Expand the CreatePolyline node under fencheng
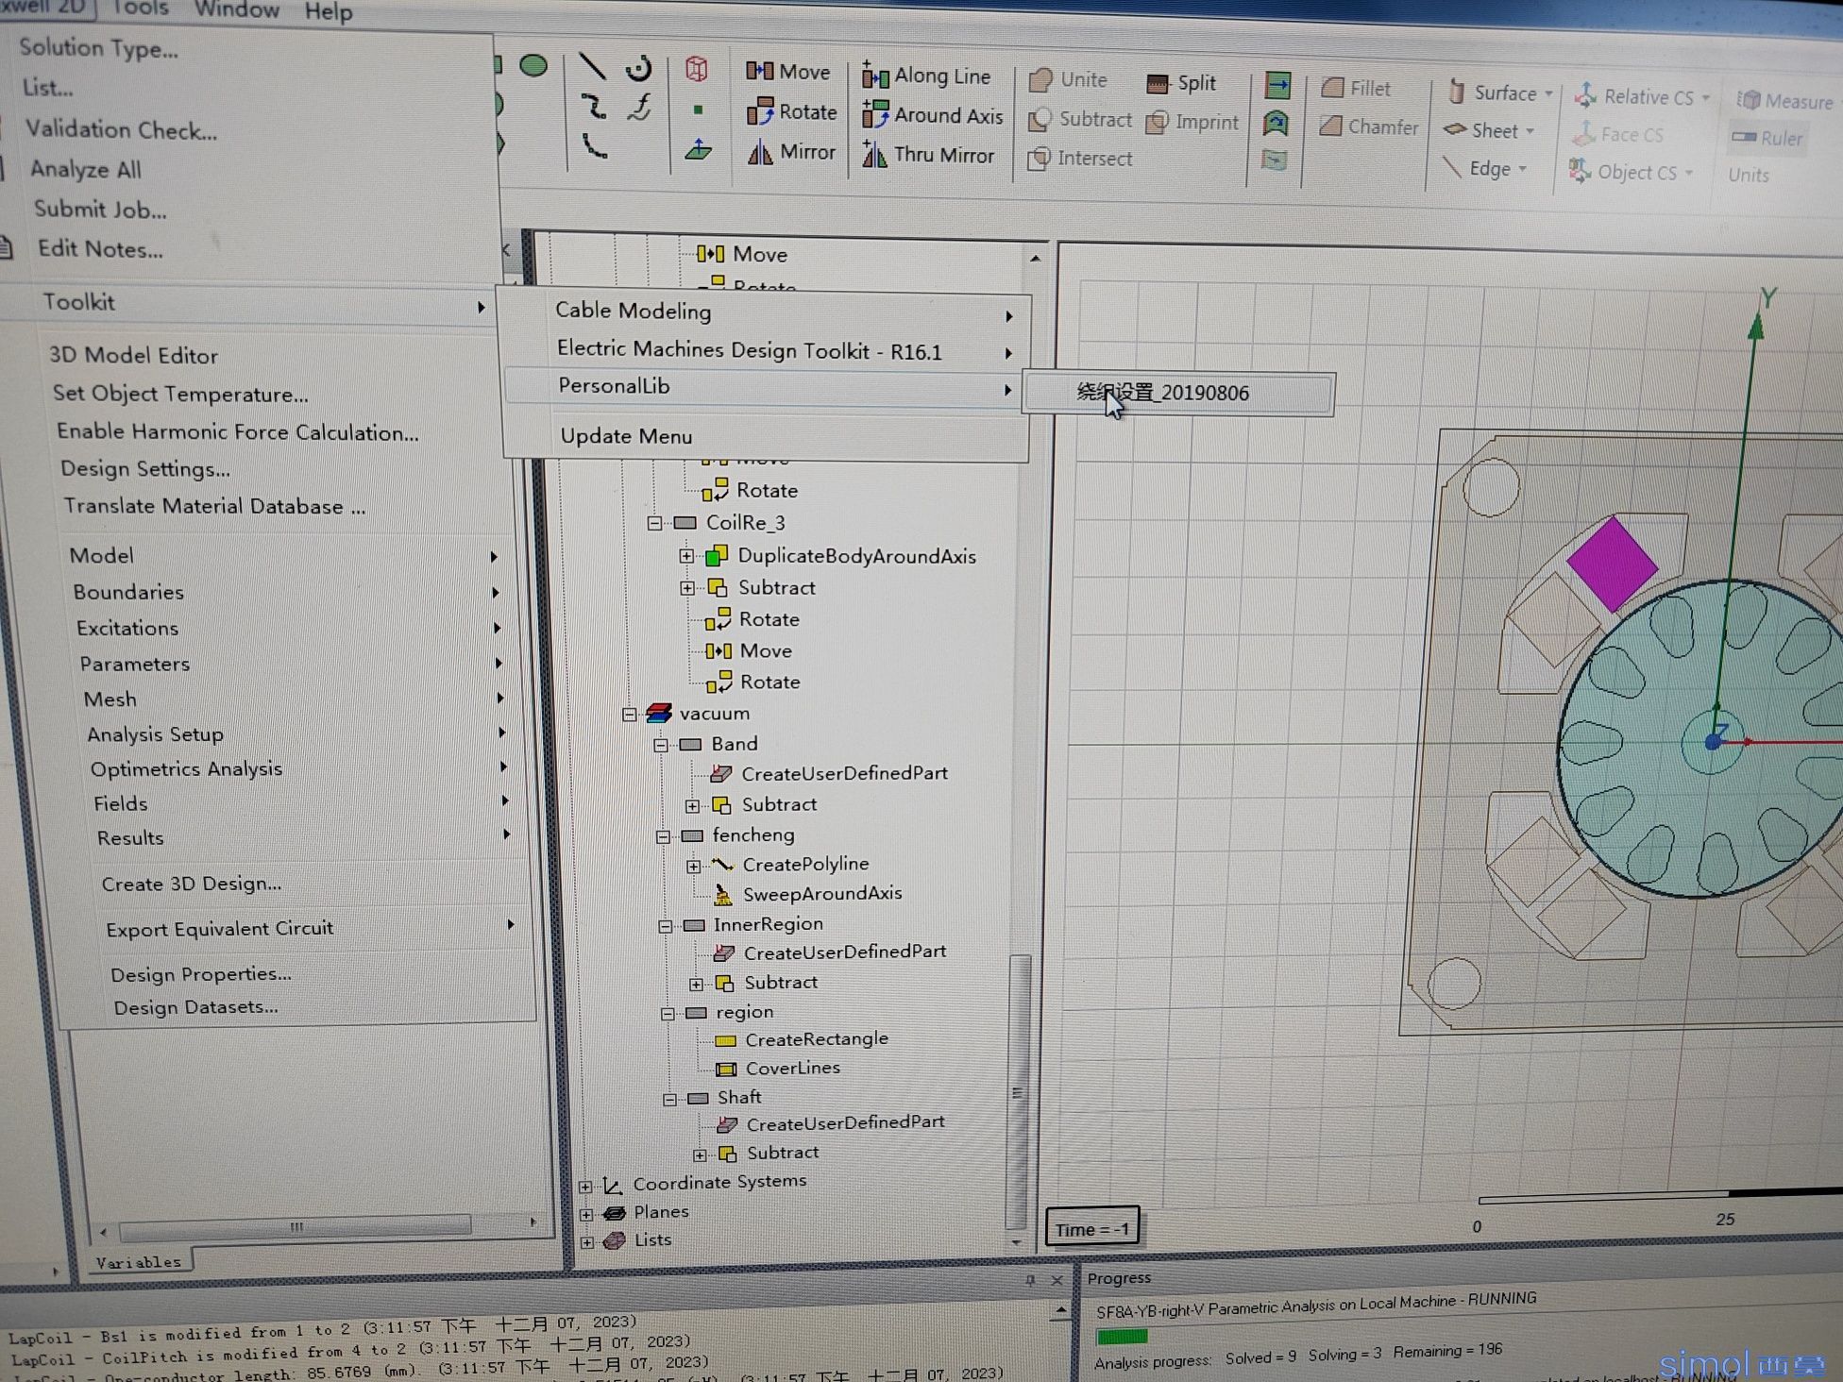 point(694,866)
